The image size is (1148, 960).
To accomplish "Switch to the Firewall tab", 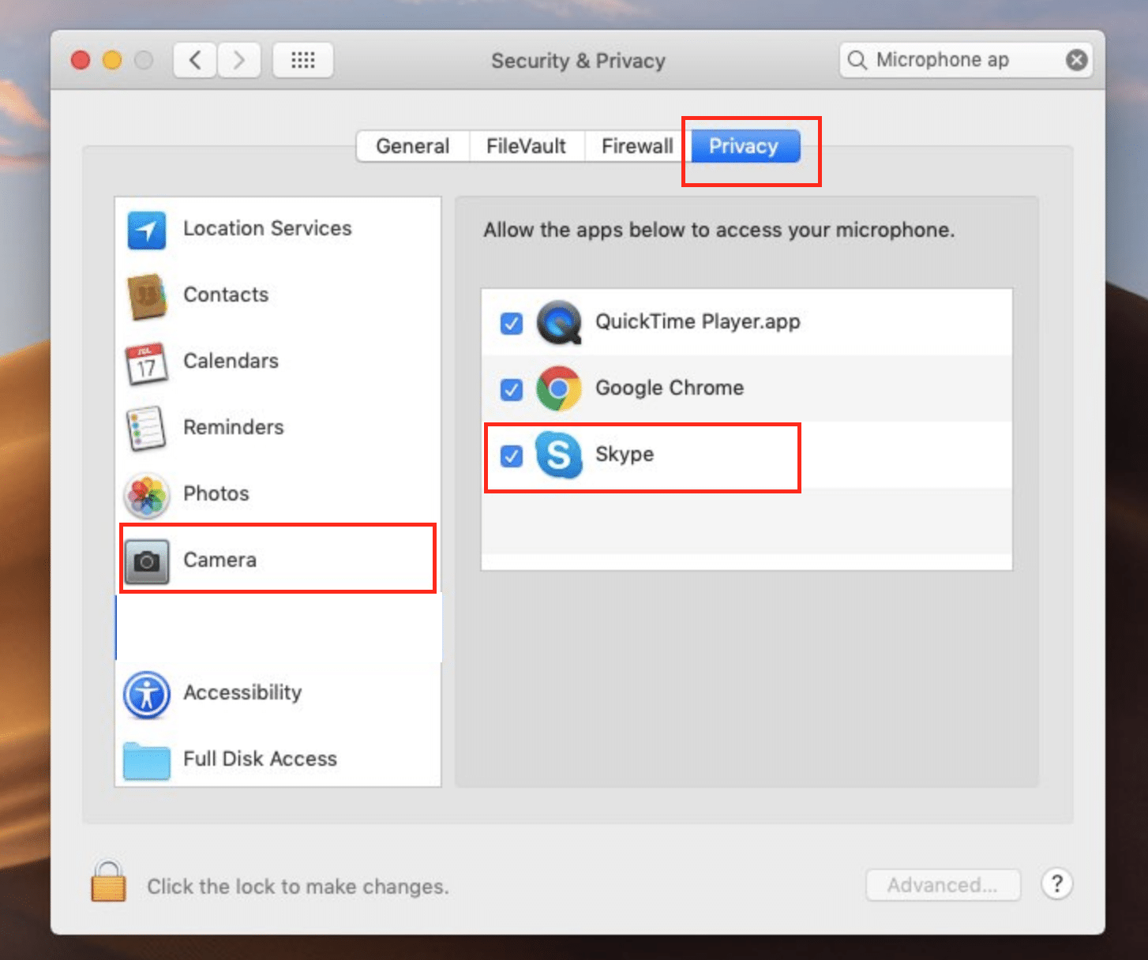I will [636, 146].
